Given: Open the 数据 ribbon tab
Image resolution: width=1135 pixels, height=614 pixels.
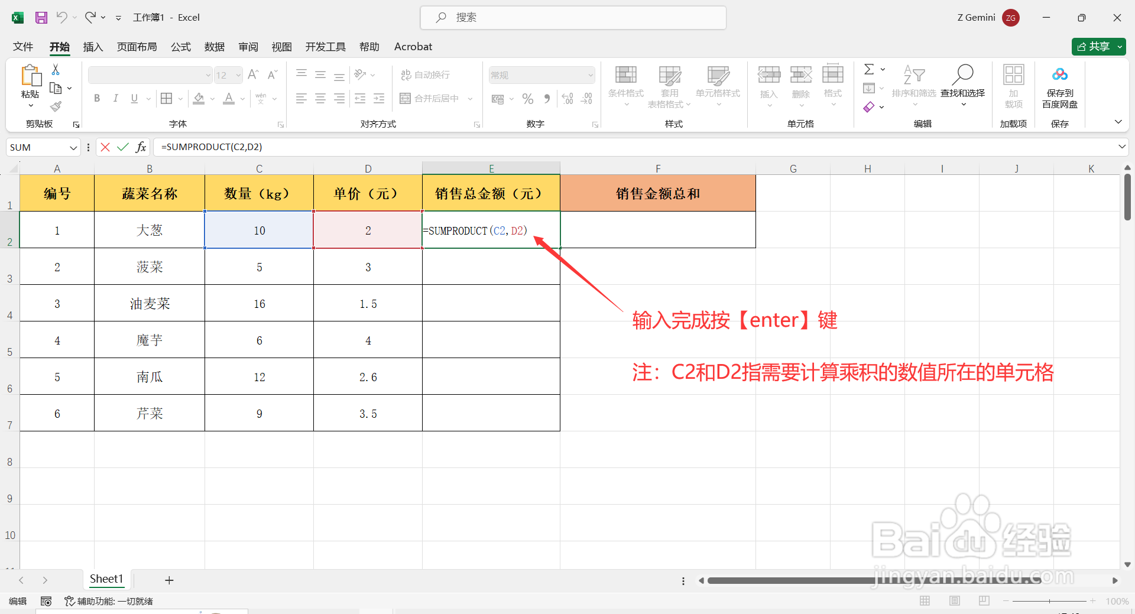Looking at the screenshot, I should pyautogui.click(x=214, y=47).
